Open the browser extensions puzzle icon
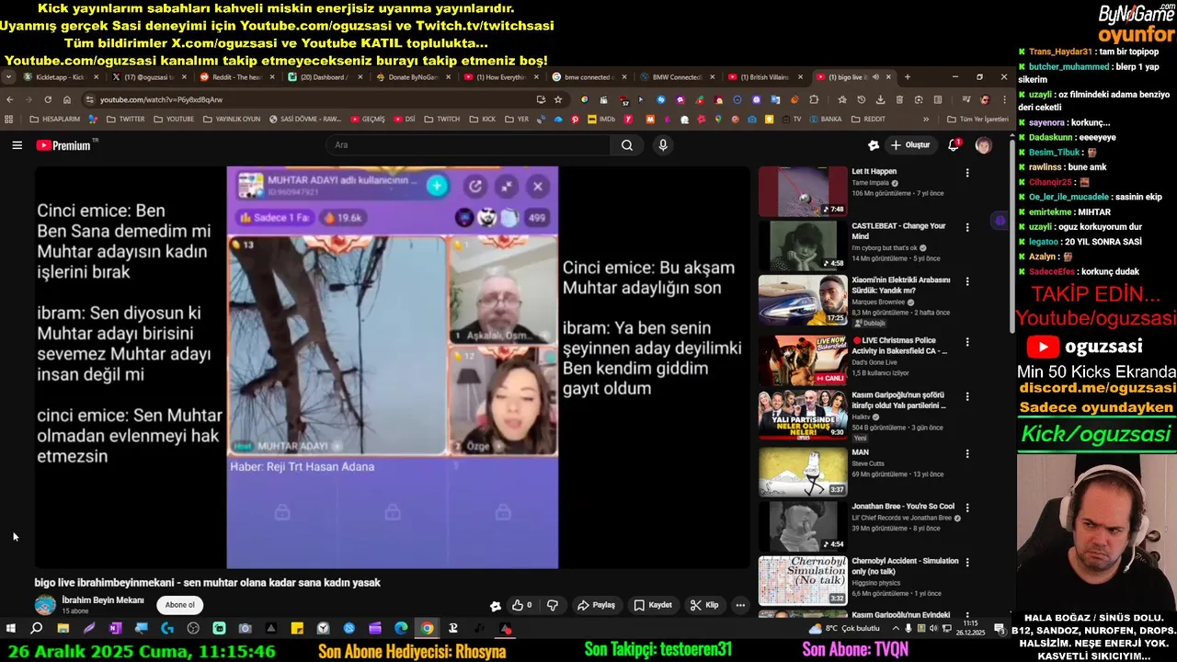 pyautogui.click(x=814, y=99)
